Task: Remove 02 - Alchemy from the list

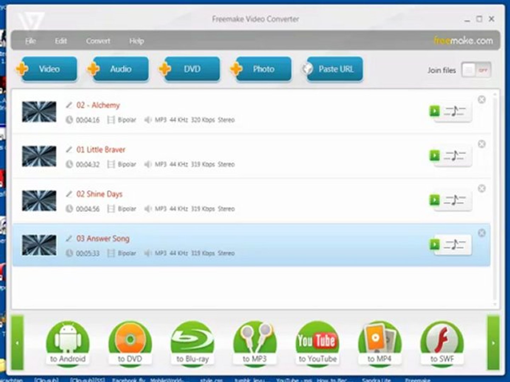Action: point(482,100)
